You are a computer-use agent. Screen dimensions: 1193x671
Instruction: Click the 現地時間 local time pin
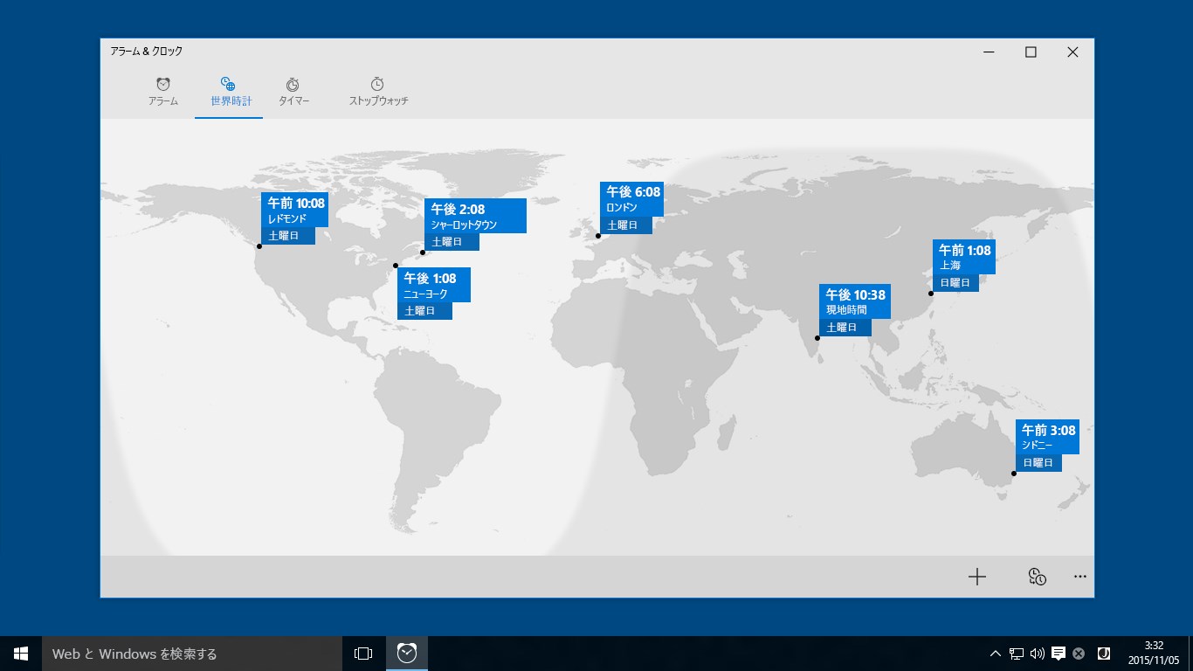pyautogui.click(x=855, y=301)
